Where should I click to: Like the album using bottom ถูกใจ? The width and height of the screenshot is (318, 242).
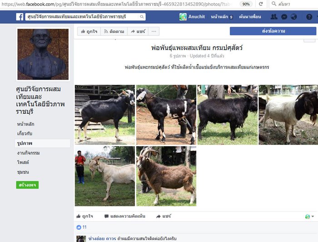pos(85,216)
